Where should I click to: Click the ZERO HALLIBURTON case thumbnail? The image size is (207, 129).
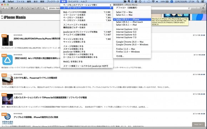point(7,40)
